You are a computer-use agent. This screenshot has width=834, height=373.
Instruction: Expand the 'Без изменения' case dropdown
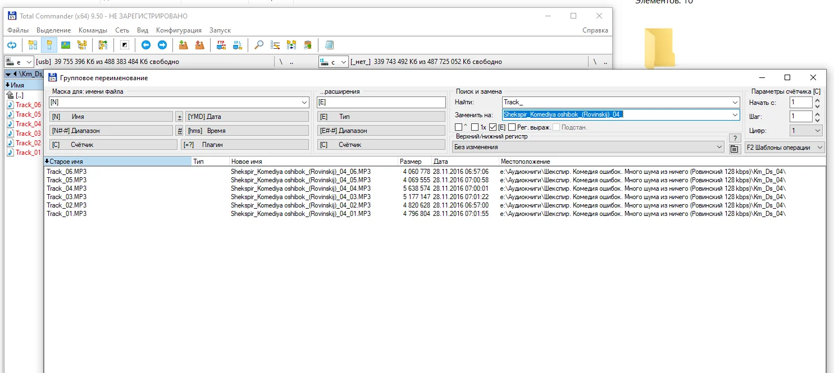tap(719, 147)
